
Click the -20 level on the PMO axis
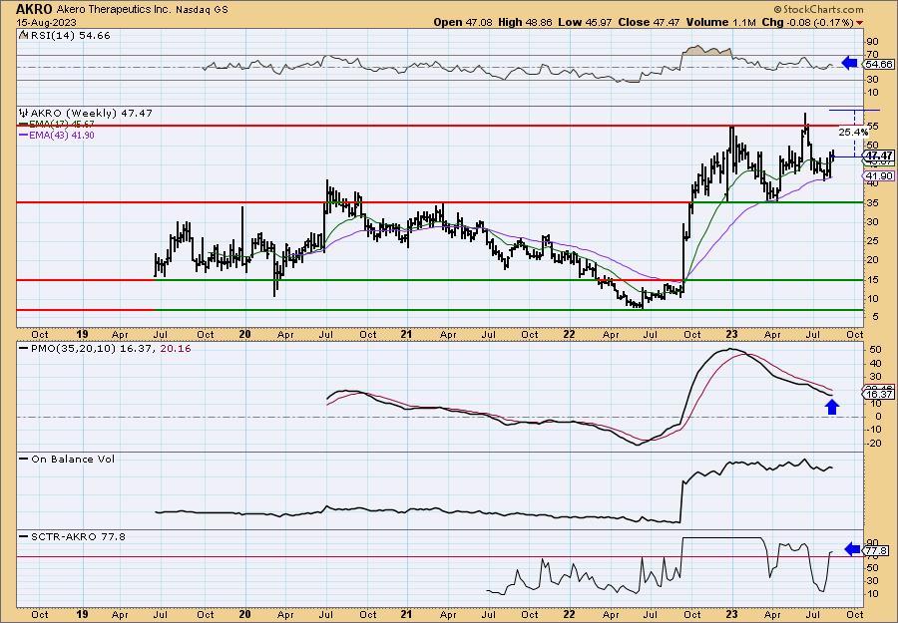tap(873, 443)
